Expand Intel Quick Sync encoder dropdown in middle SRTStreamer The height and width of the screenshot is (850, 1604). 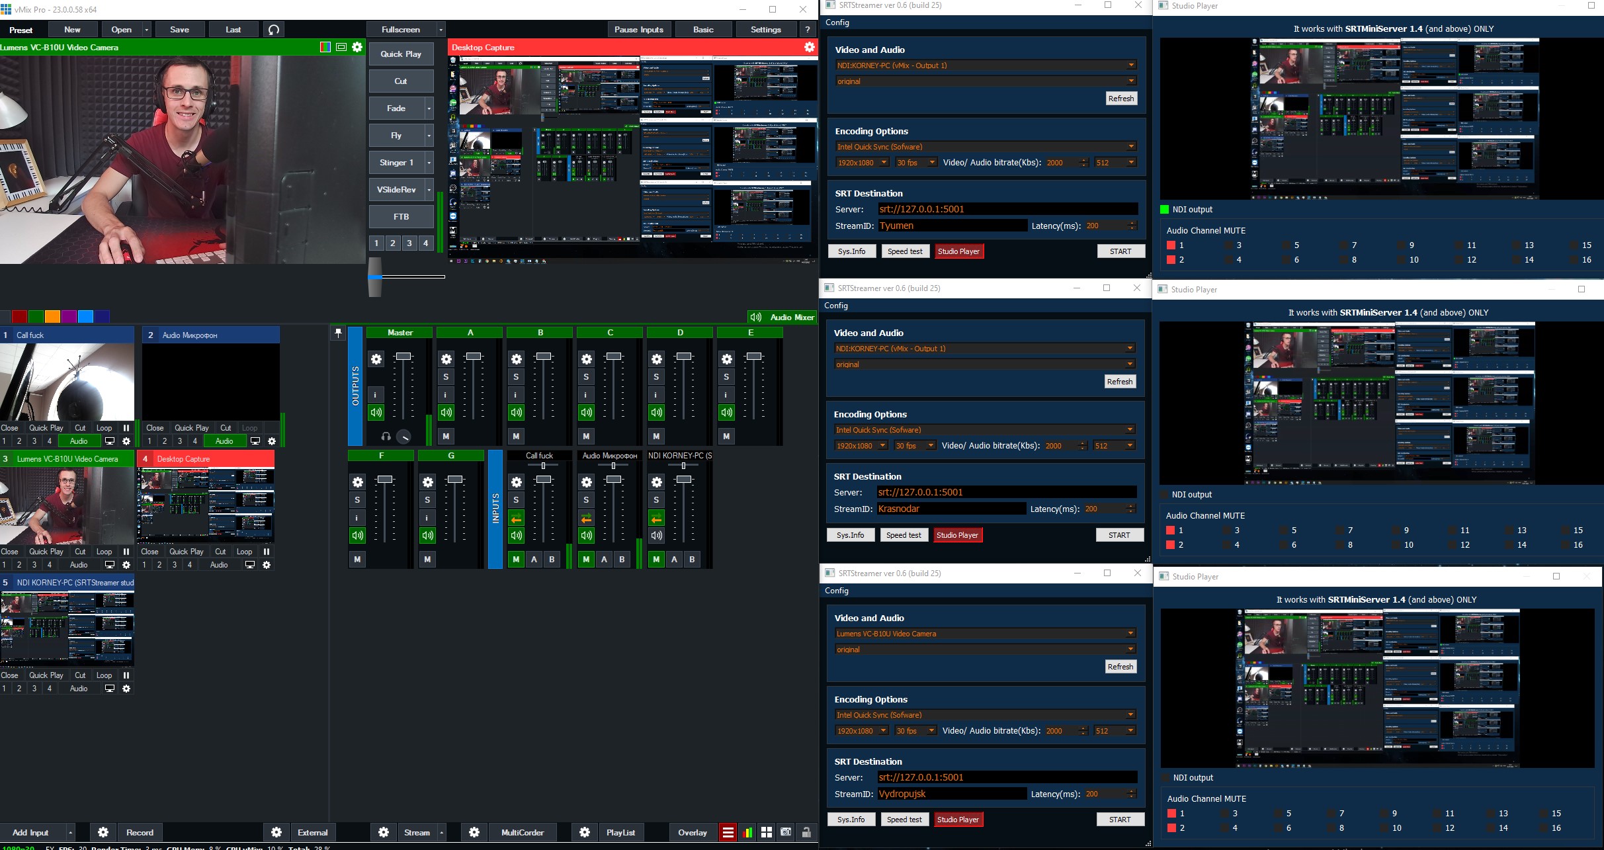pos(1130,430)
